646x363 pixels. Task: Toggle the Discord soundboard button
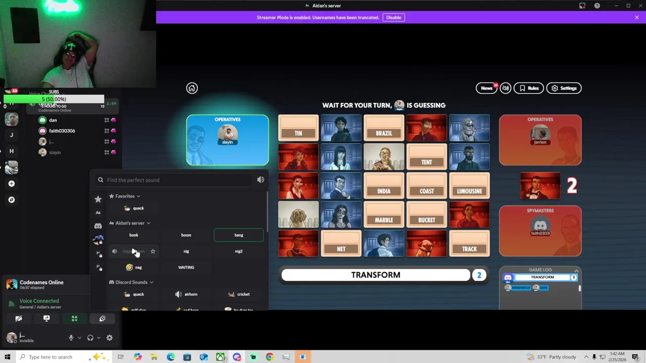[102, 319]
